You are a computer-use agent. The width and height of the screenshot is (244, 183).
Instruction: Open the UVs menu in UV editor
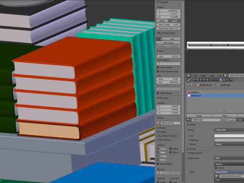click(219, 76)
